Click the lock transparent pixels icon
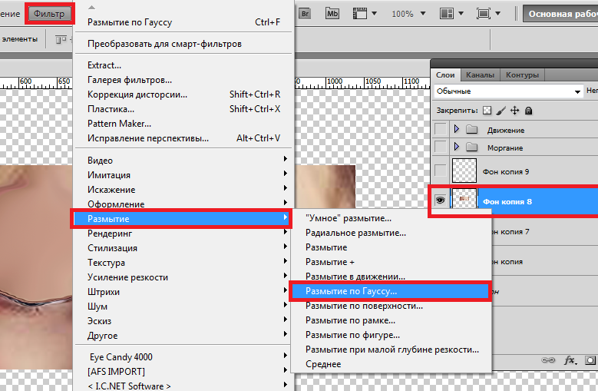Screen dimensions: 598x391 pyautogui.click(x=487, y=111)
